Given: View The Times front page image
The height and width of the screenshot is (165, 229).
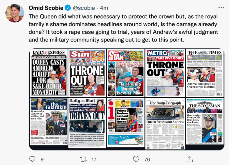Looking at the screenshot, I should click(205, 73).
